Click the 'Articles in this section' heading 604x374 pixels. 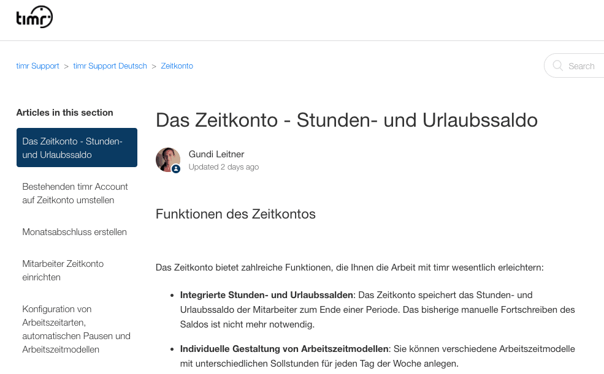click(65, 113)
